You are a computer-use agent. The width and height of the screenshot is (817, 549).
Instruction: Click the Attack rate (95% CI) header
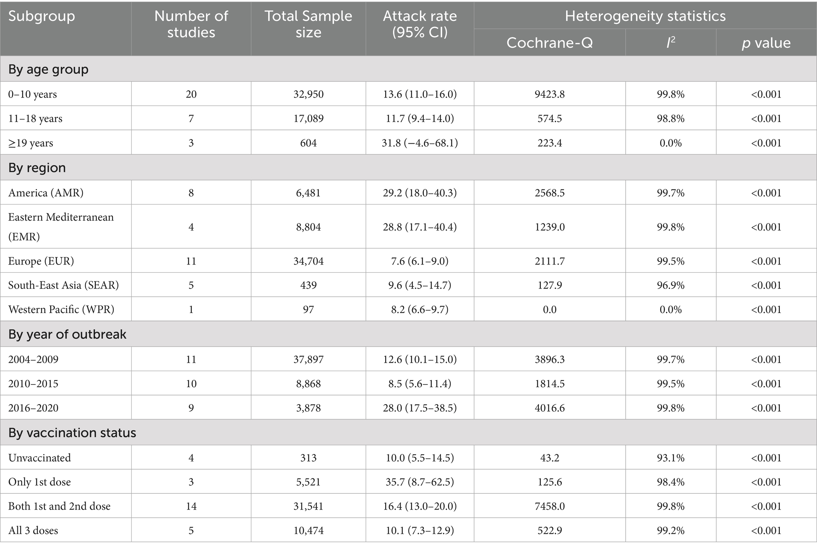tap(420, 24)
